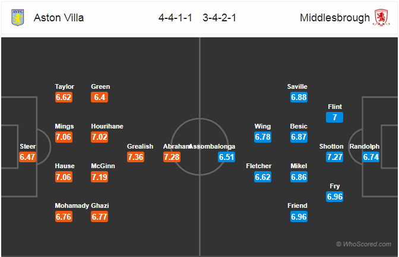Select Randolph's 6.74 rating badge

click(x=370, y=157)
